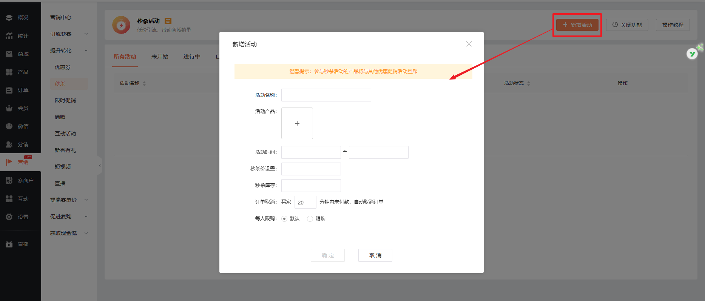Click the 活动时间 end time field
Screen dimensions: 705x301
tap(379, 152)
